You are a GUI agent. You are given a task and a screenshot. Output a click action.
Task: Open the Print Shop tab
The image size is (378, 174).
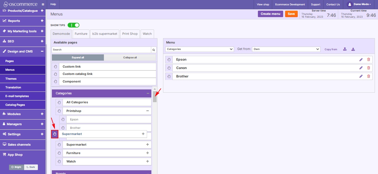130,34
